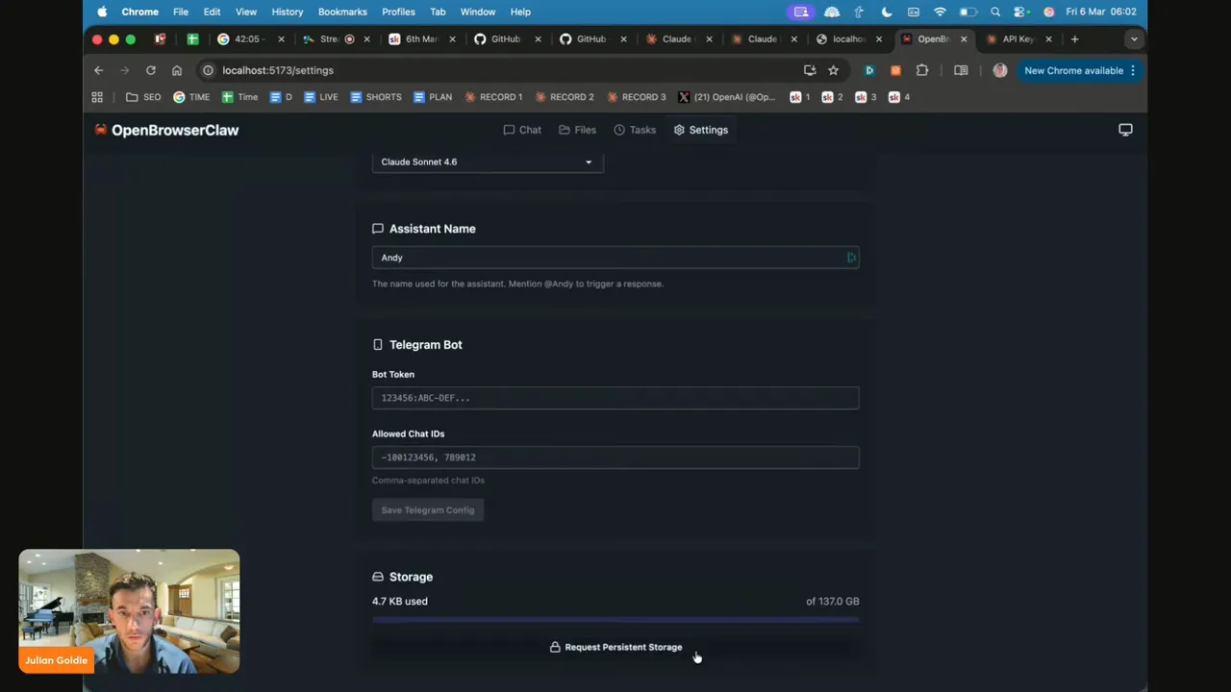
Task: Toggle Chrome side panel icon
Action: (x=960, y=70)
